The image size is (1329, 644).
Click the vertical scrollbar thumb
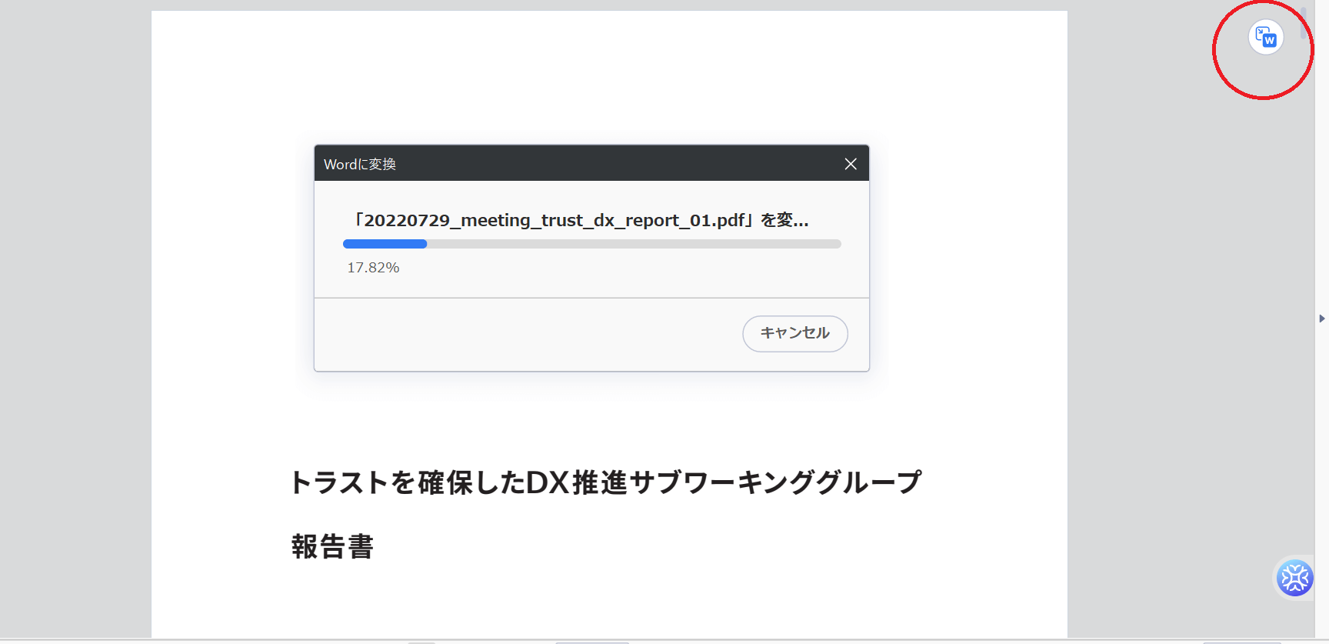point(1303,23)
